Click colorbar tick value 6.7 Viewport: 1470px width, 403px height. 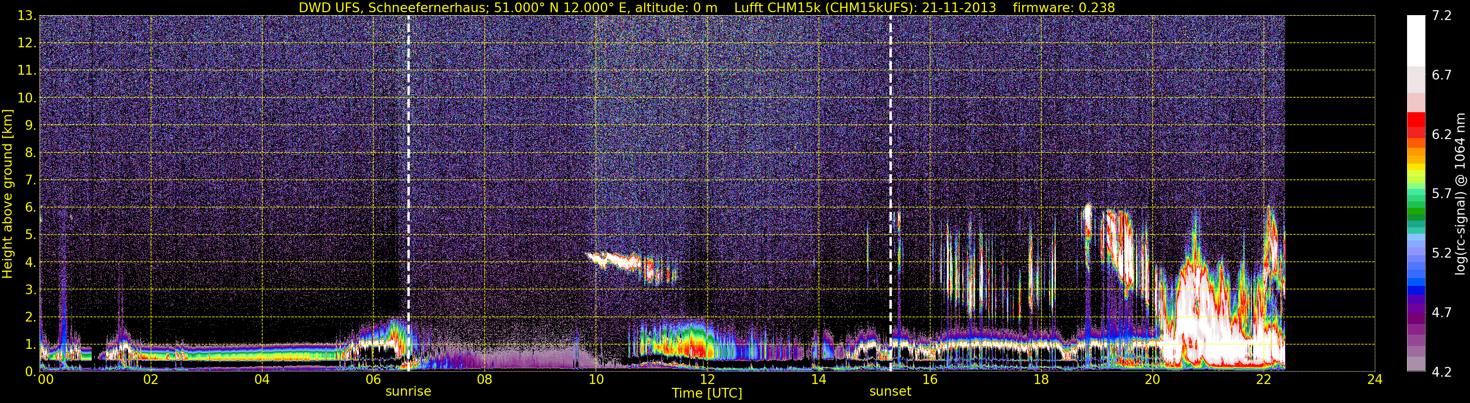pyautogui.click(x=1441, y=75)
